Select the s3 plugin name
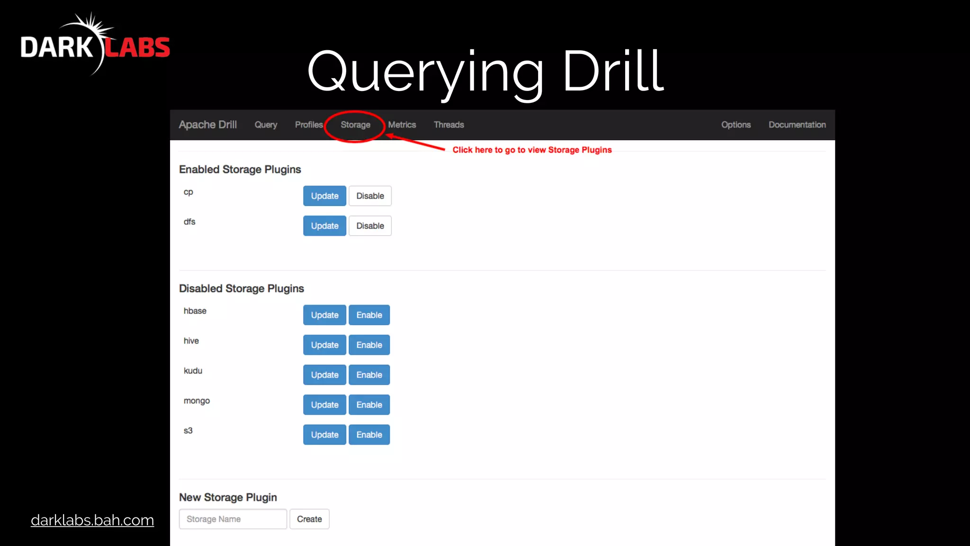The image size is (970, 546). click(188, 430)
